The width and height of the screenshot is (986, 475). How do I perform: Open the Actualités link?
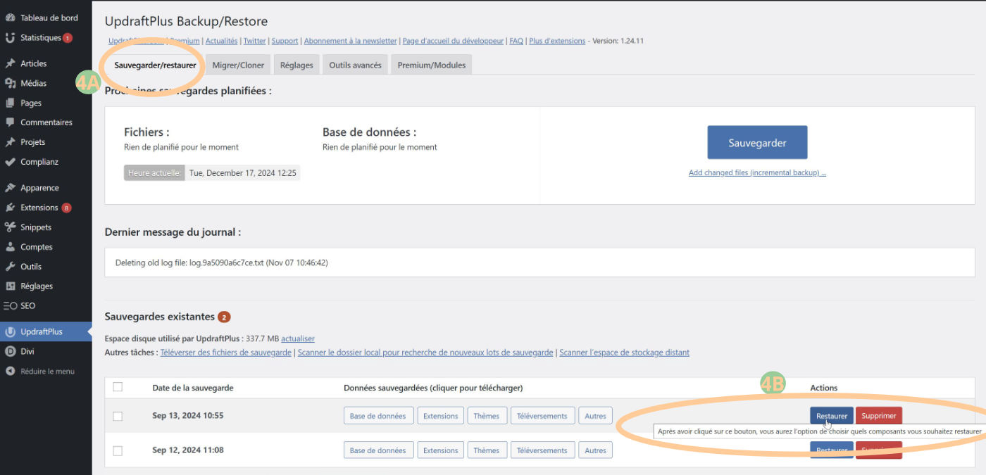[x=222, y=41]
